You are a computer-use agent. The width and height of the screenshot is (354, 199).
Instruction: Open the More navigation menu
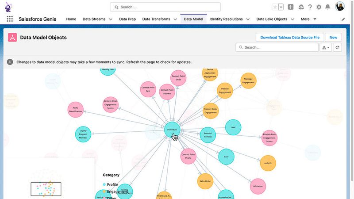(x=308, y=19)
